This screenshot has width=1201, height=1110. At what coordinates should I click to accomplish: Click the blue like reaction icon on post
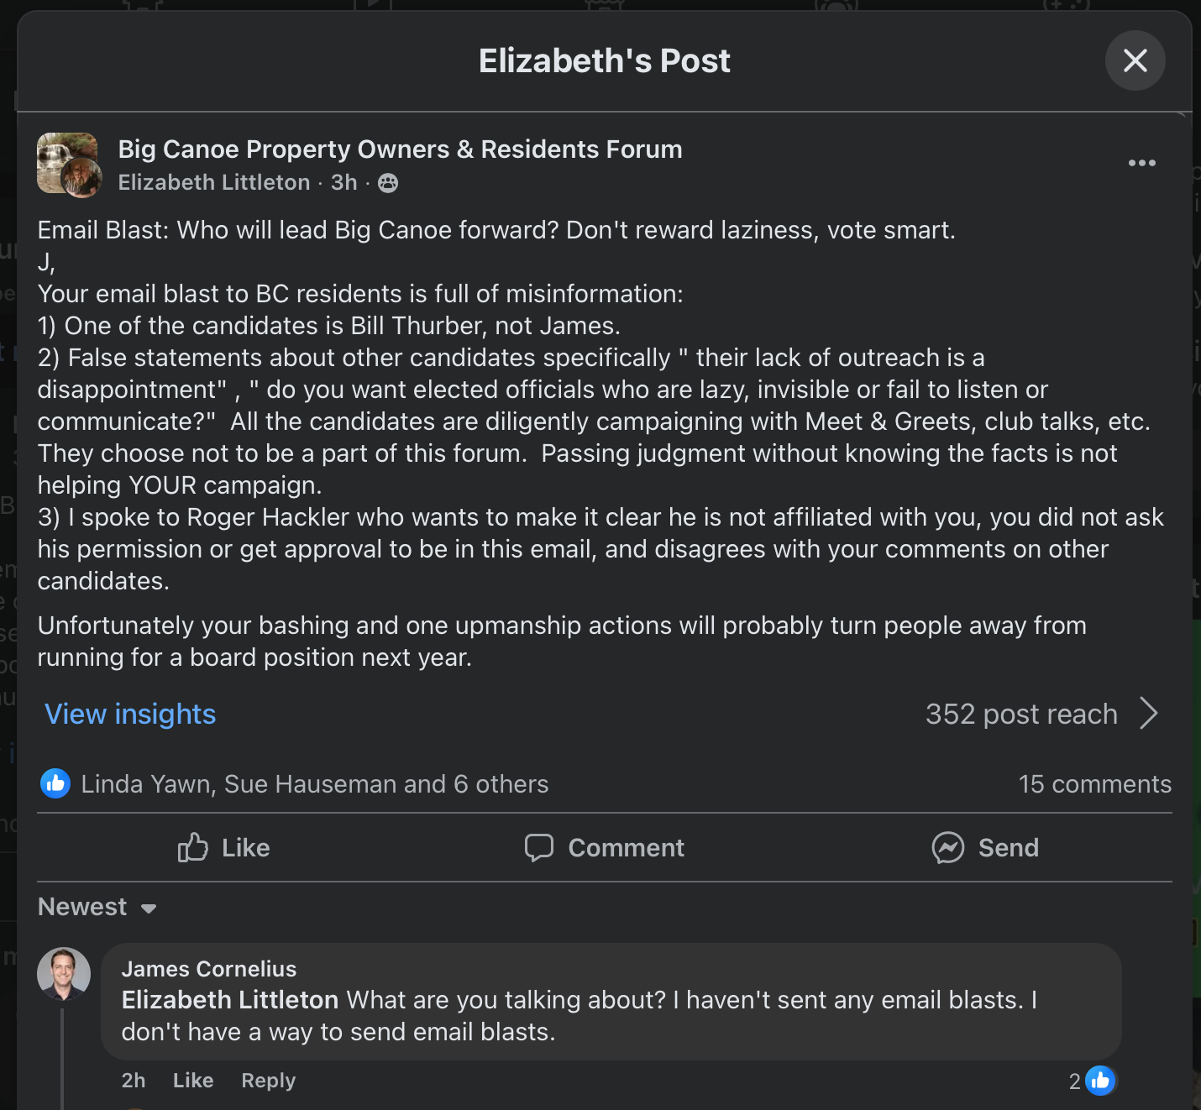[x=55, y=784]
